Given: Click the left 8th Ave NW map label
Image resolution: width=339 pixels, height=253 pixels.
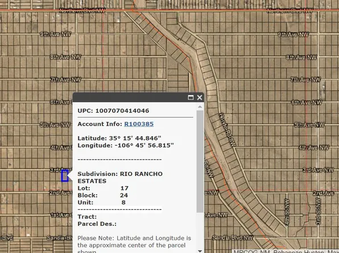Looking at the screenshot, I should coord(65,57).
